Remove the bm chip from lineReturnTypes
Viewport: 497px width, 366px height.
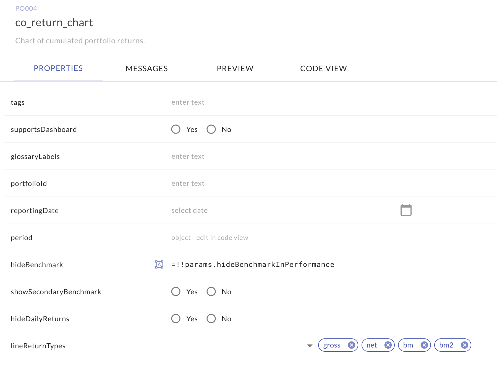click(x=424, y=345)
